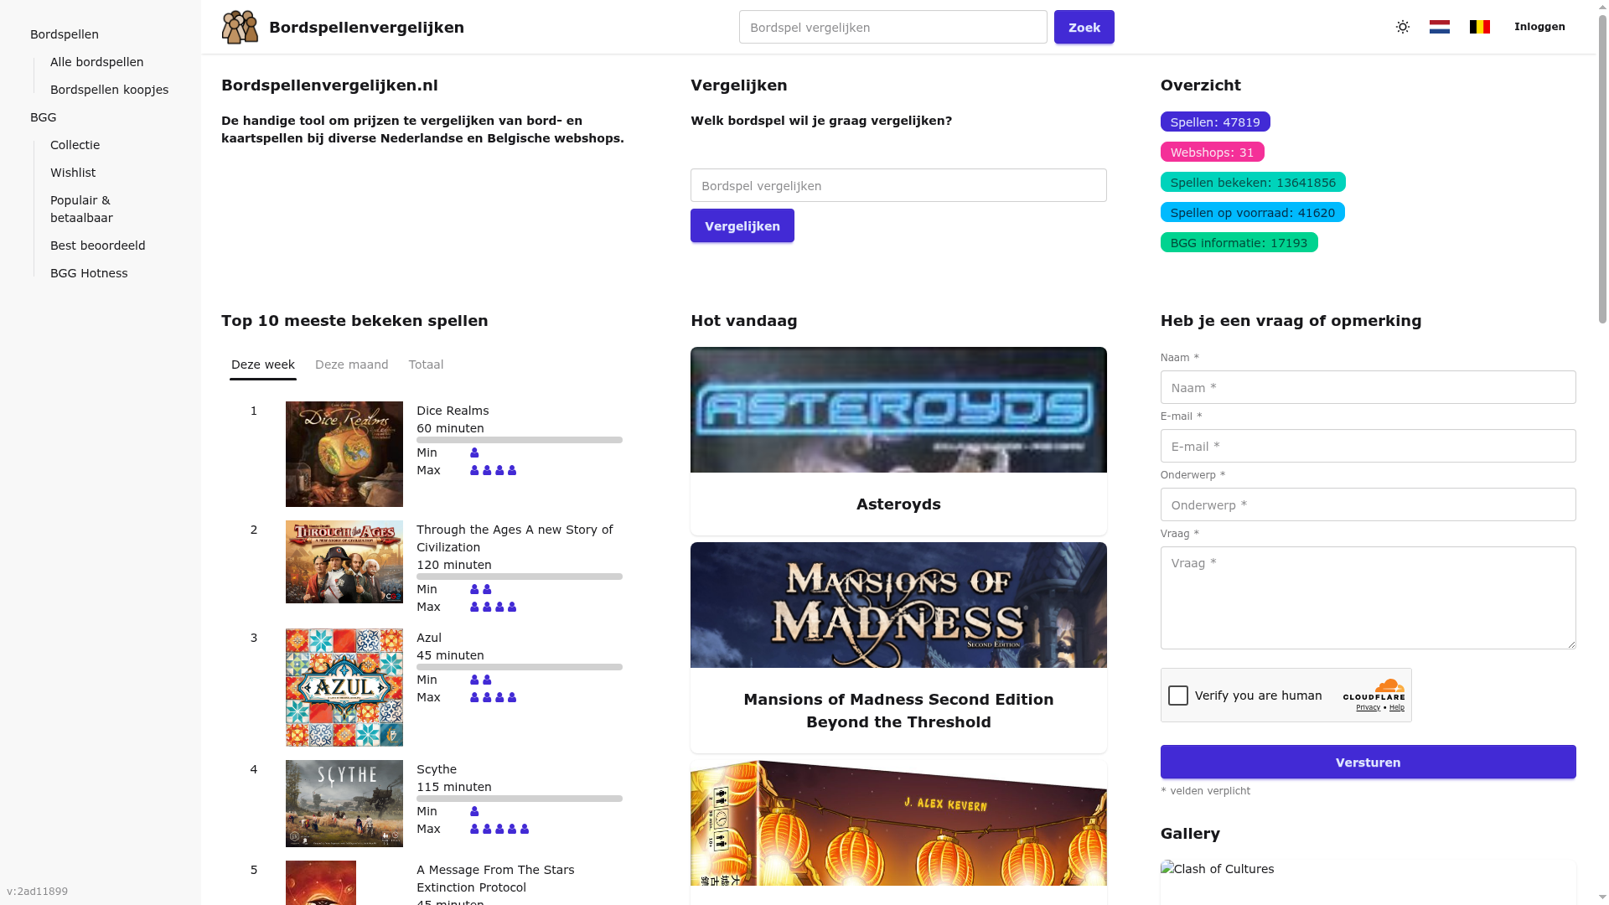Image resolution: width=1609 pixels, height=905 pixels.
Task: Open the Asteroyds hot game card image
Action: click(x=898, y=410)
